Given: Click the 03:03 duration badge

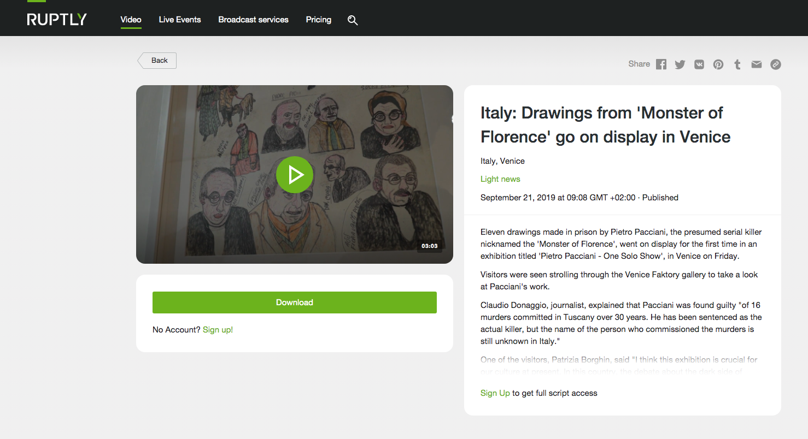Looking at the screenshot, I should 429,246.
